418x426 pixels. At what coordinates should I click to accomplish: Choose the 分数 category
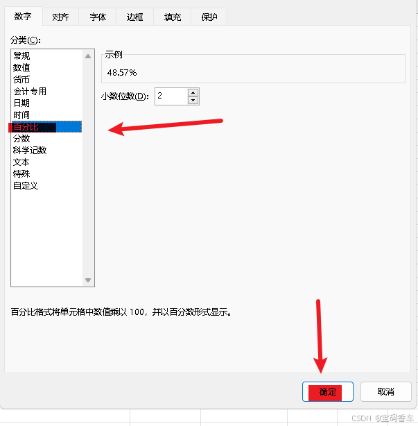46,139
